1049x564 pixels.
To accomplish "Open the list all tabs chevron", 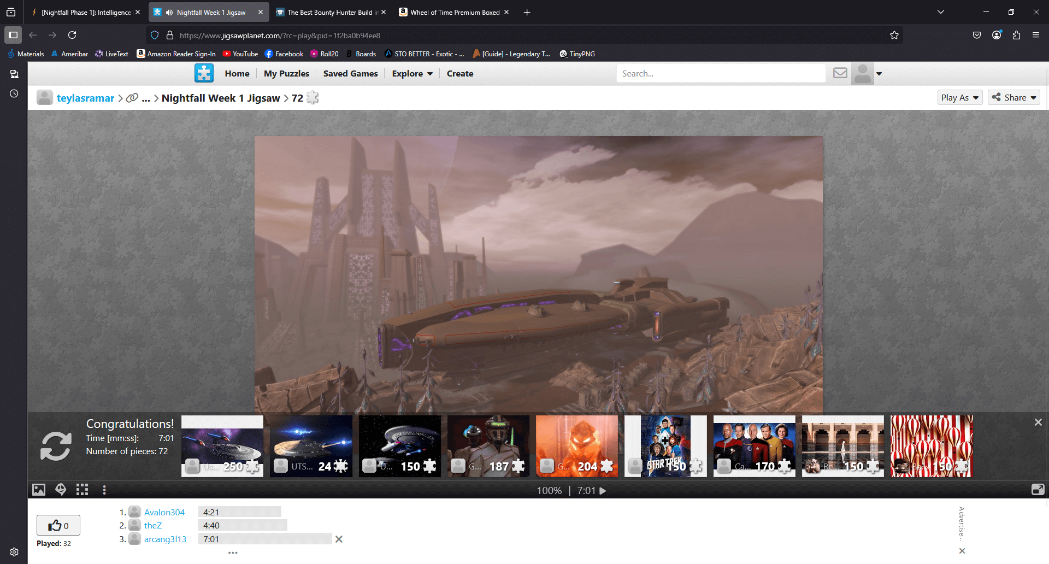I will click(x=941, y=12).
